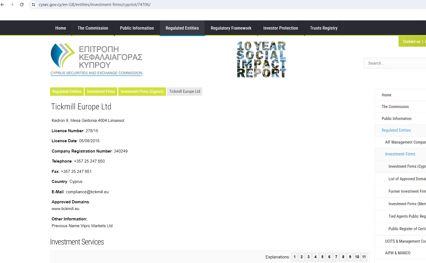Select previous name Vipro Markets Ltd

pyautogui.click(x=97, y=226)
